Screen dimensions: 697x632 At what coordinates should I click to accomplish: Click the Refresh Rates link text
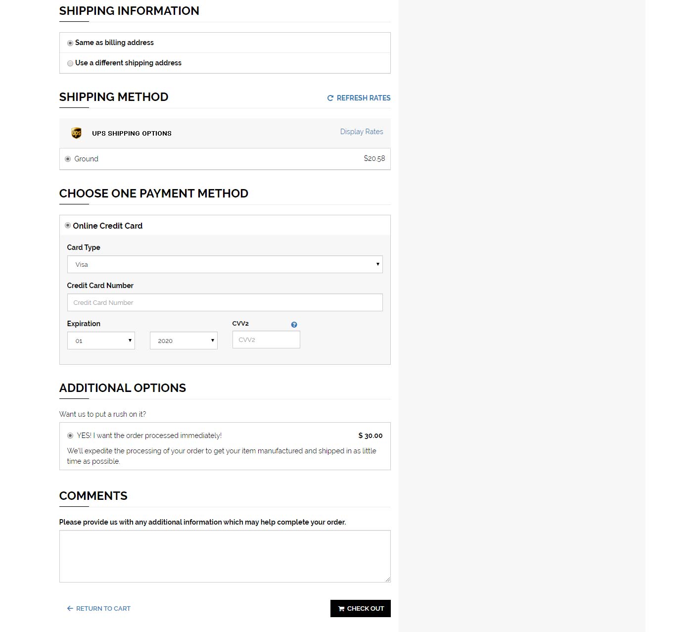click(x=363, y=98)
